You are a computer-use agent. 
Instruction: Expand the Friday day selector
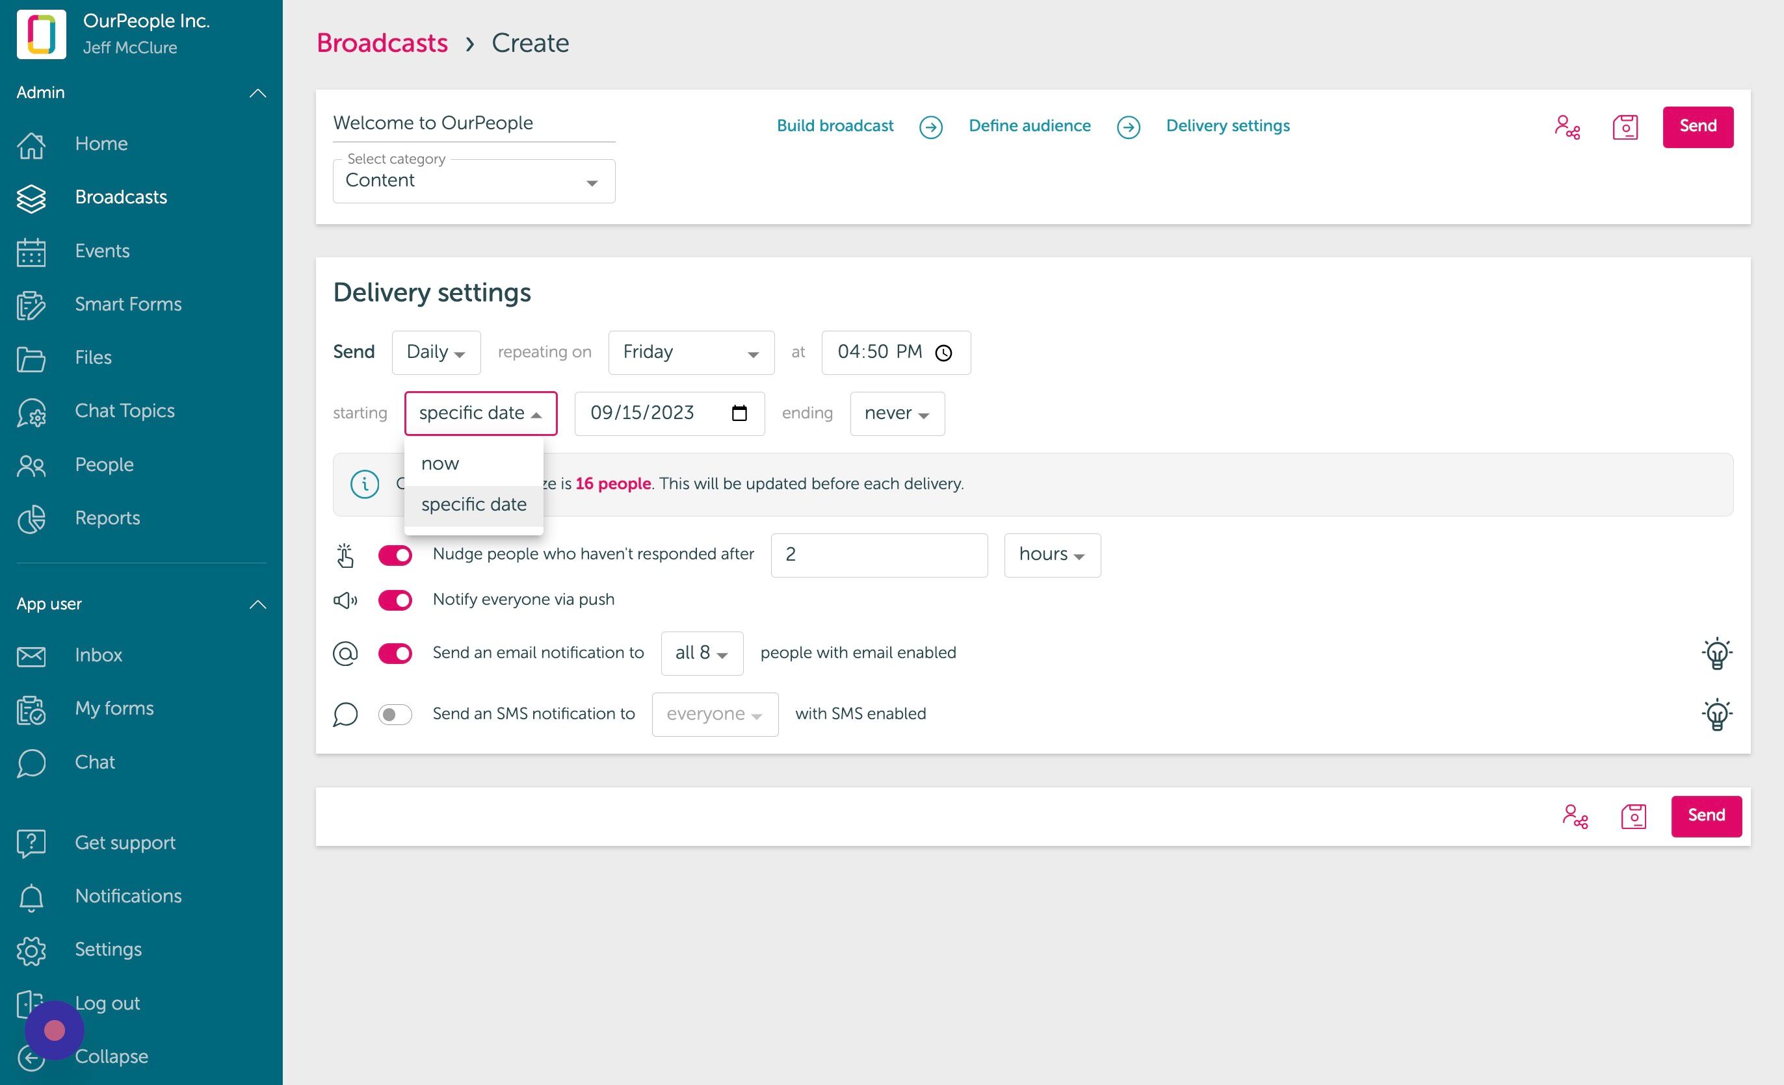coord(690,352)
